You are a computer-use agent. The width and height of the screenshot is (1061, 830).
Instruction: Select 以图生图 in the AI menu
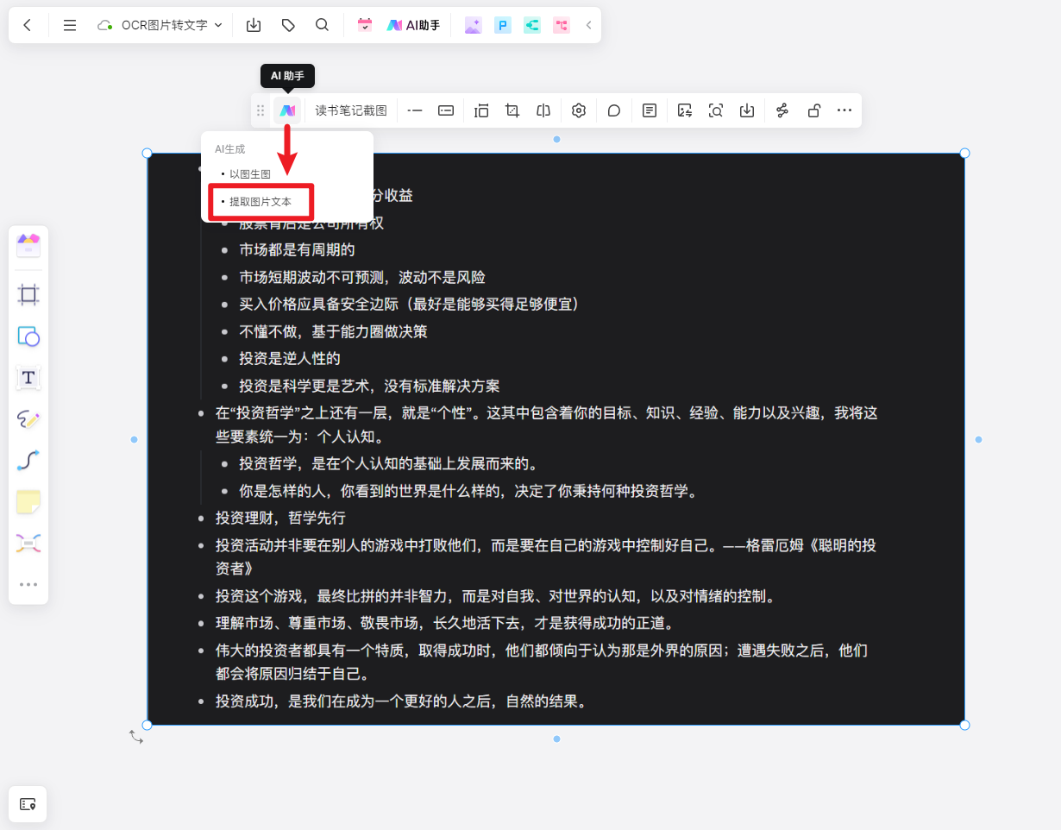(x=251, y=173)
